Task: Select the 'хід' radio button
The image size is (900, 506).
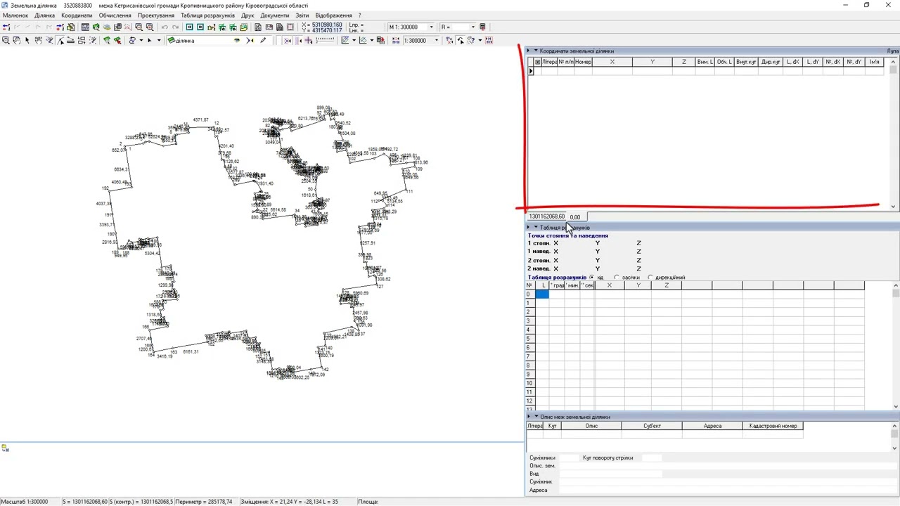Action: tap(592, 278)
